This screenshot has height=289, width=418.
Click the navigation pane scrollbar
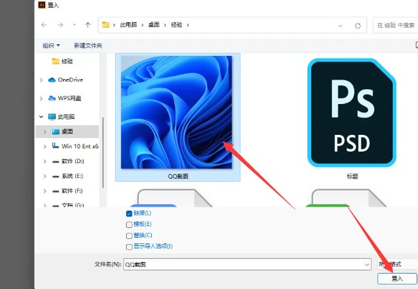click(x=103, y=153)
